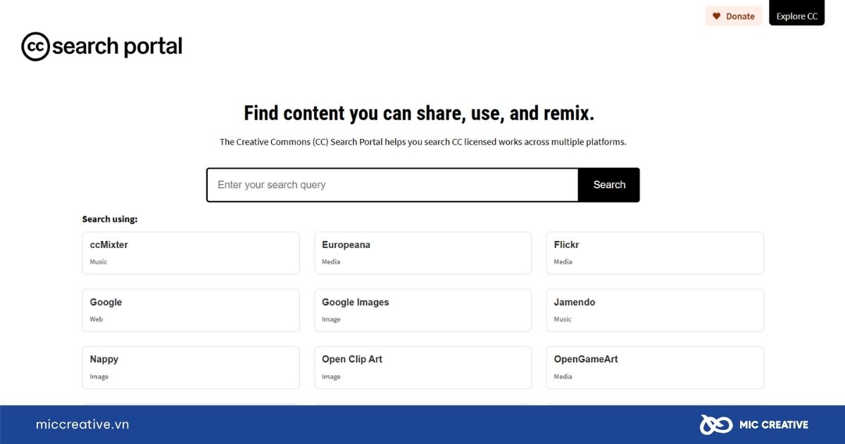Image resolution: width=845 pixels, height=444 pixels.
Task: Click the MIC CREATIVE brand name
Action: 772,424
